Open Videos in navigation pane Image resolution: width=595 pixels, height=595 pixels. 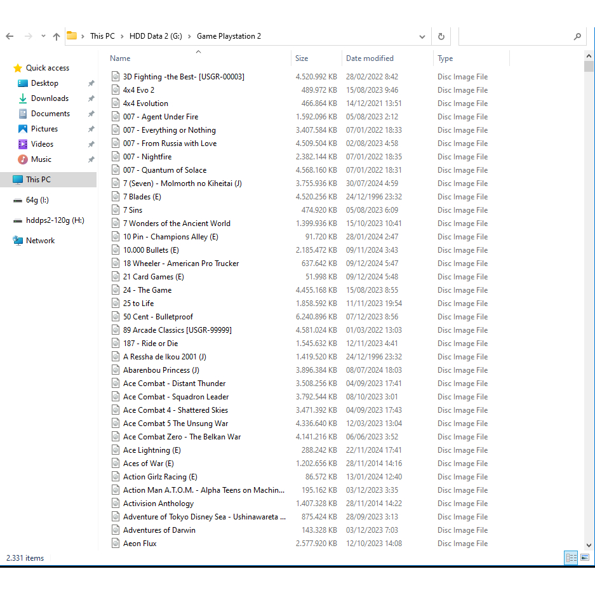coord(42,144)
